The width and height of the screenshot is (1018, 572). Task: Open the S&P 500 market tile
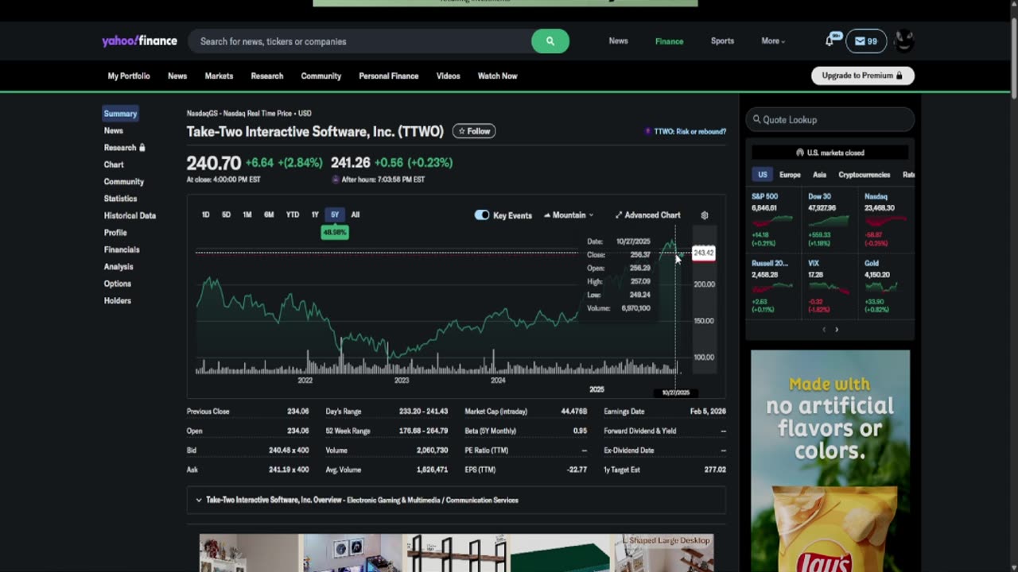tap(773, 220)
